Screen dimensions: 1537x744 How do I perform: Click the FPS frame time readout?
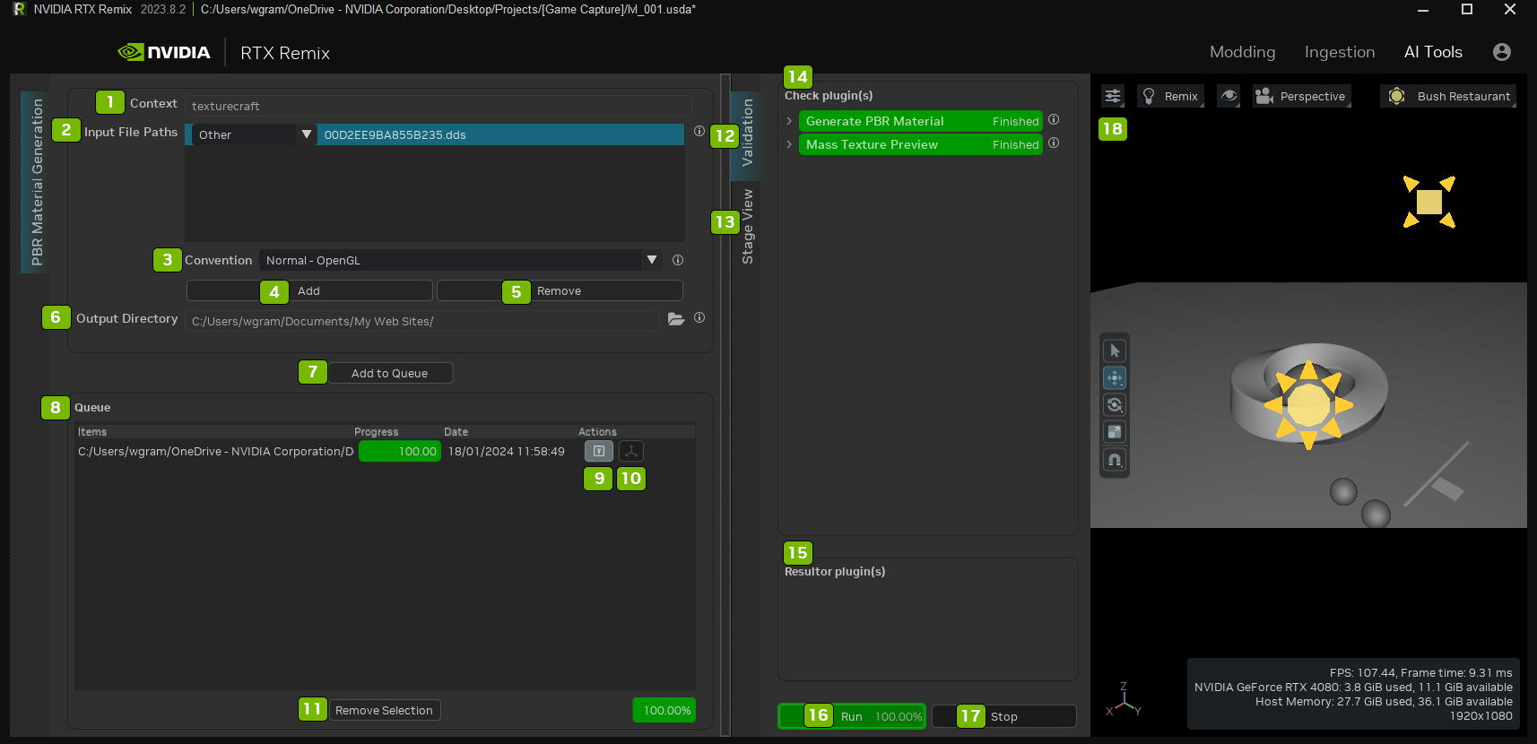tap(1420, 672)
